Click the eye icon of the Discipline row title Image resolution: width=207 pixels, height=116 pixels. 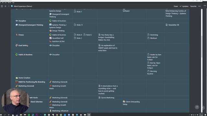click(16, 21)
